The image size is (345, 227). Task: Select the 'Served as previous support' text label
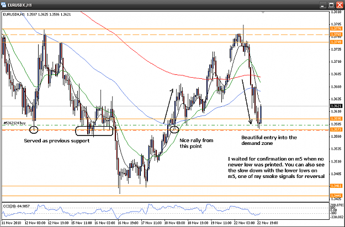tap(56, 140)
